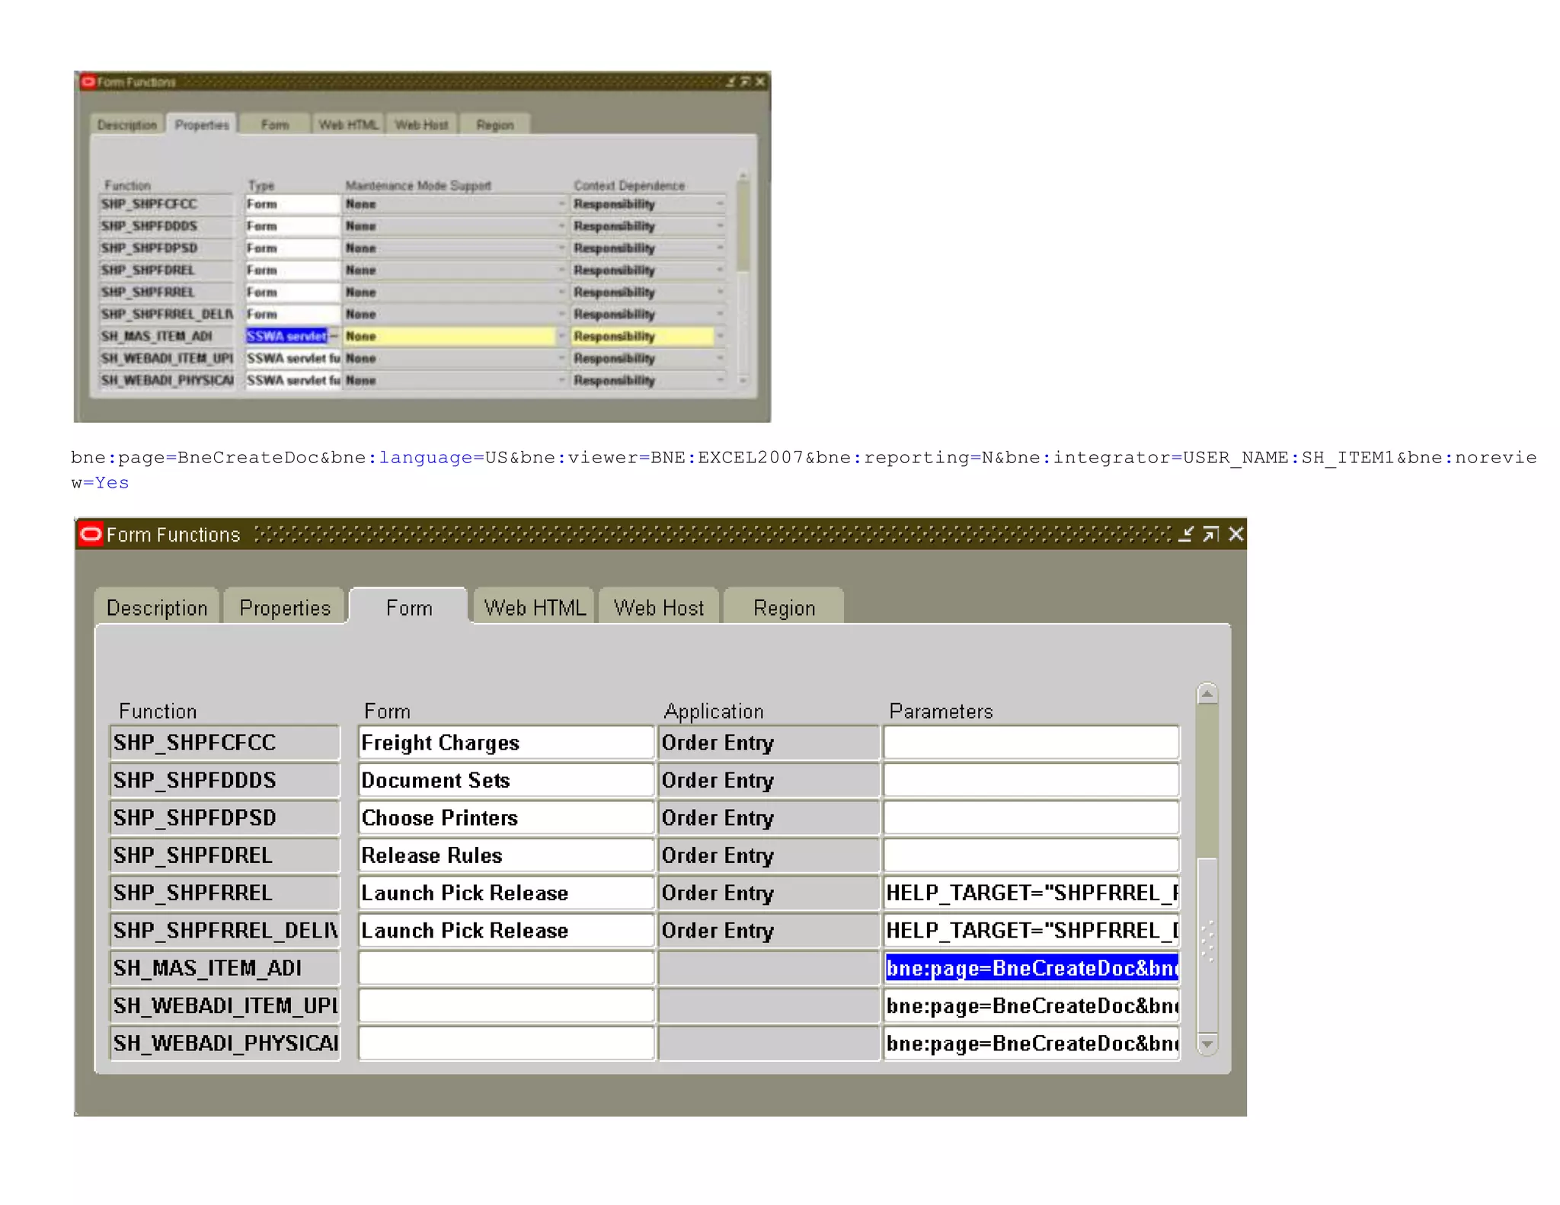Open Description tab in upper window
Screen dimensions: 1560x1205
126,124
